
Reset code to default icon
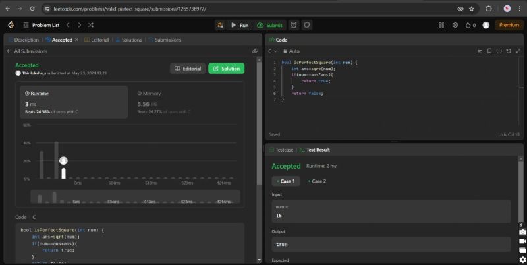(x=509, y=51)
